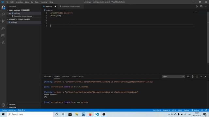Open the errors and warnings count in status bar
209x117 pixels.
tap(21, 110)
